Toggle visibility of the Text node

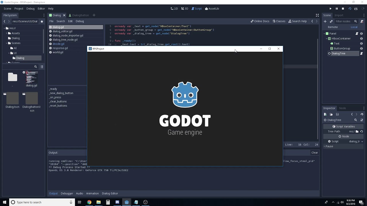pos(361,43)
